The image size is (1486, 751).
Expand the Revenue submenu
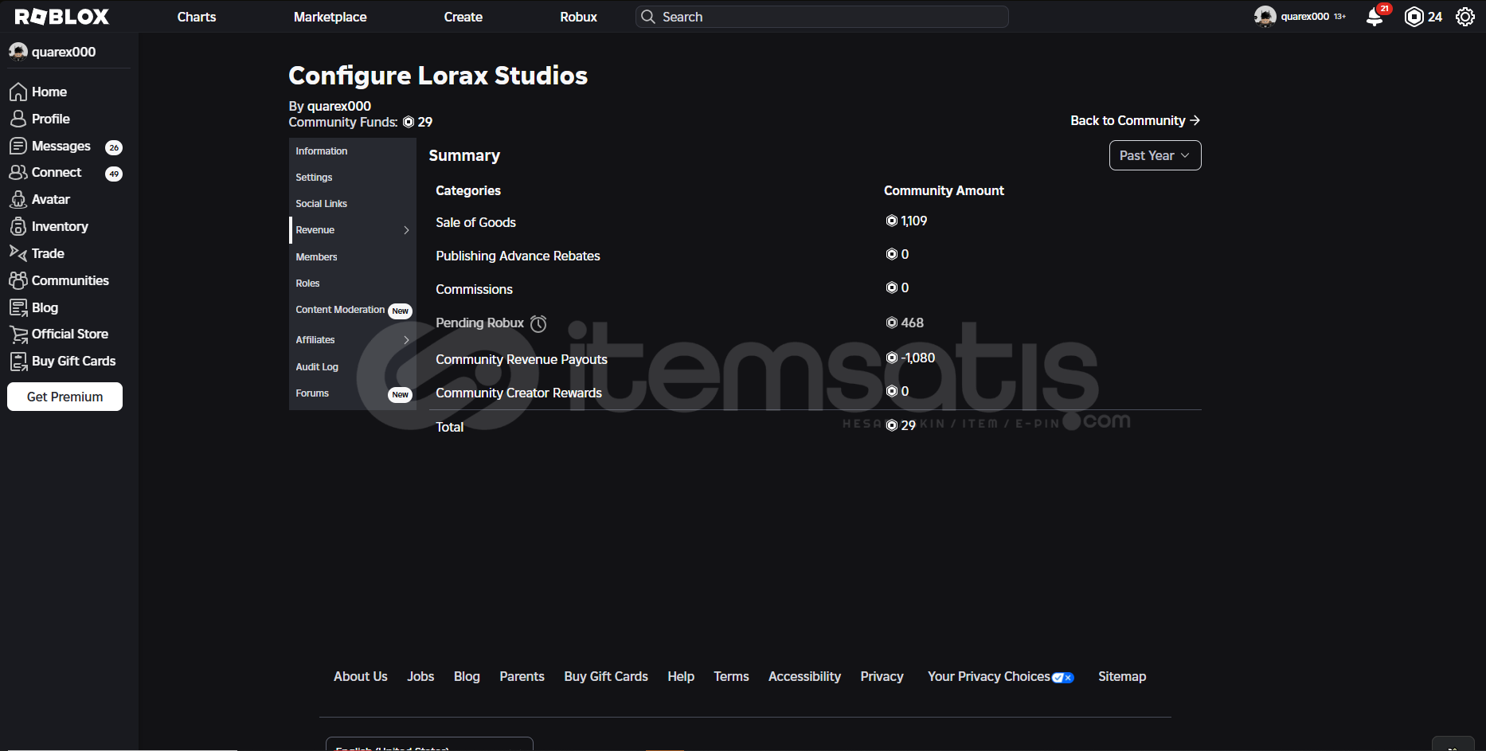406,230
